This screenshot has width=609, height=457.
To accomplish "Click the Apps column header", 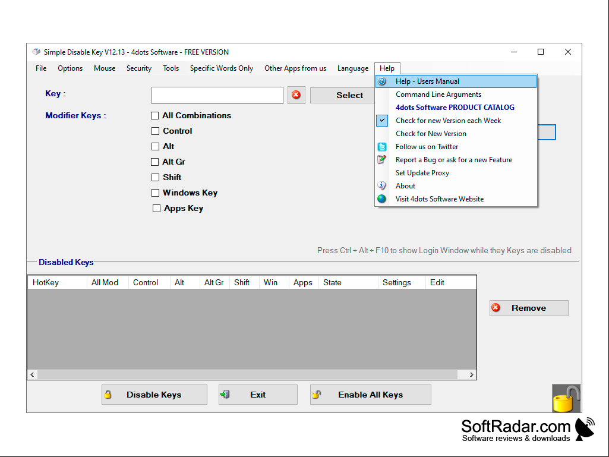I will tap(304, 282).
